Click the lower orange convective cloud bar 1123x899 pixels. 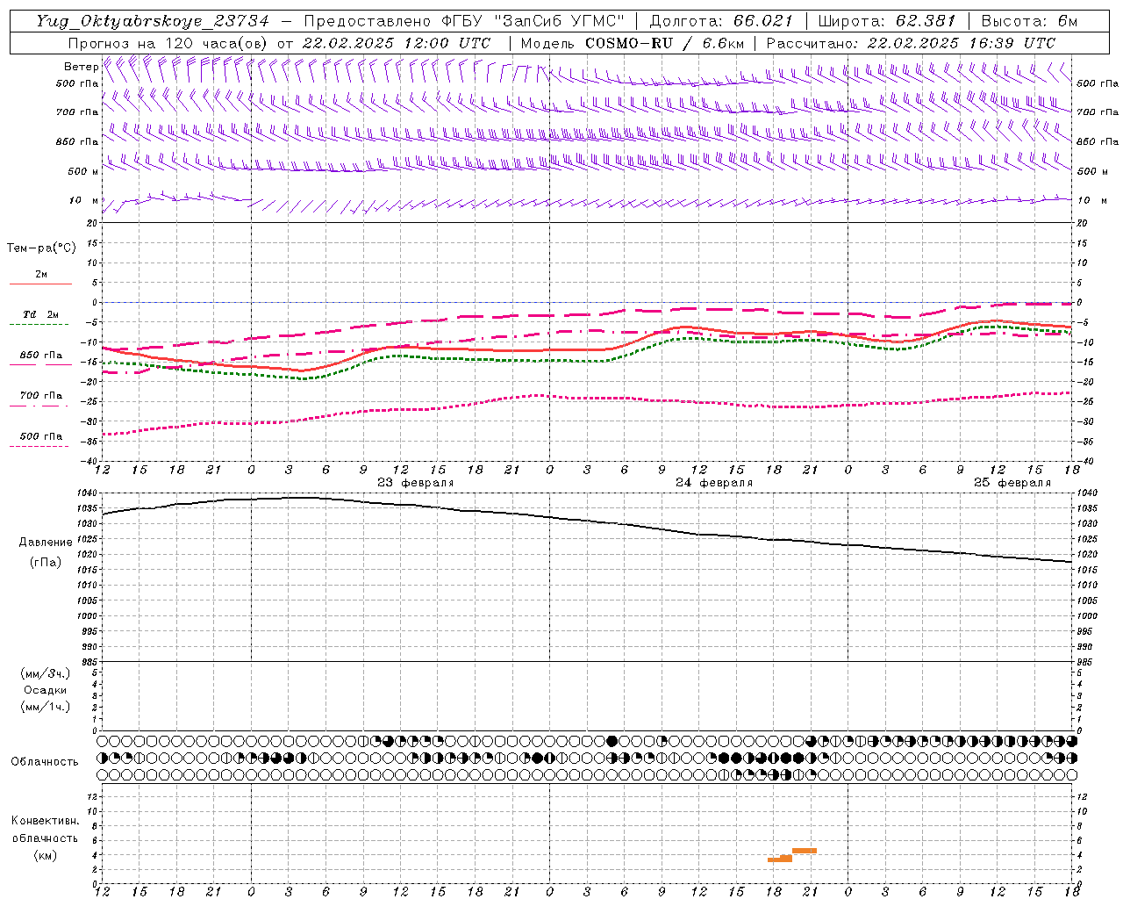(x=779, y=859)
